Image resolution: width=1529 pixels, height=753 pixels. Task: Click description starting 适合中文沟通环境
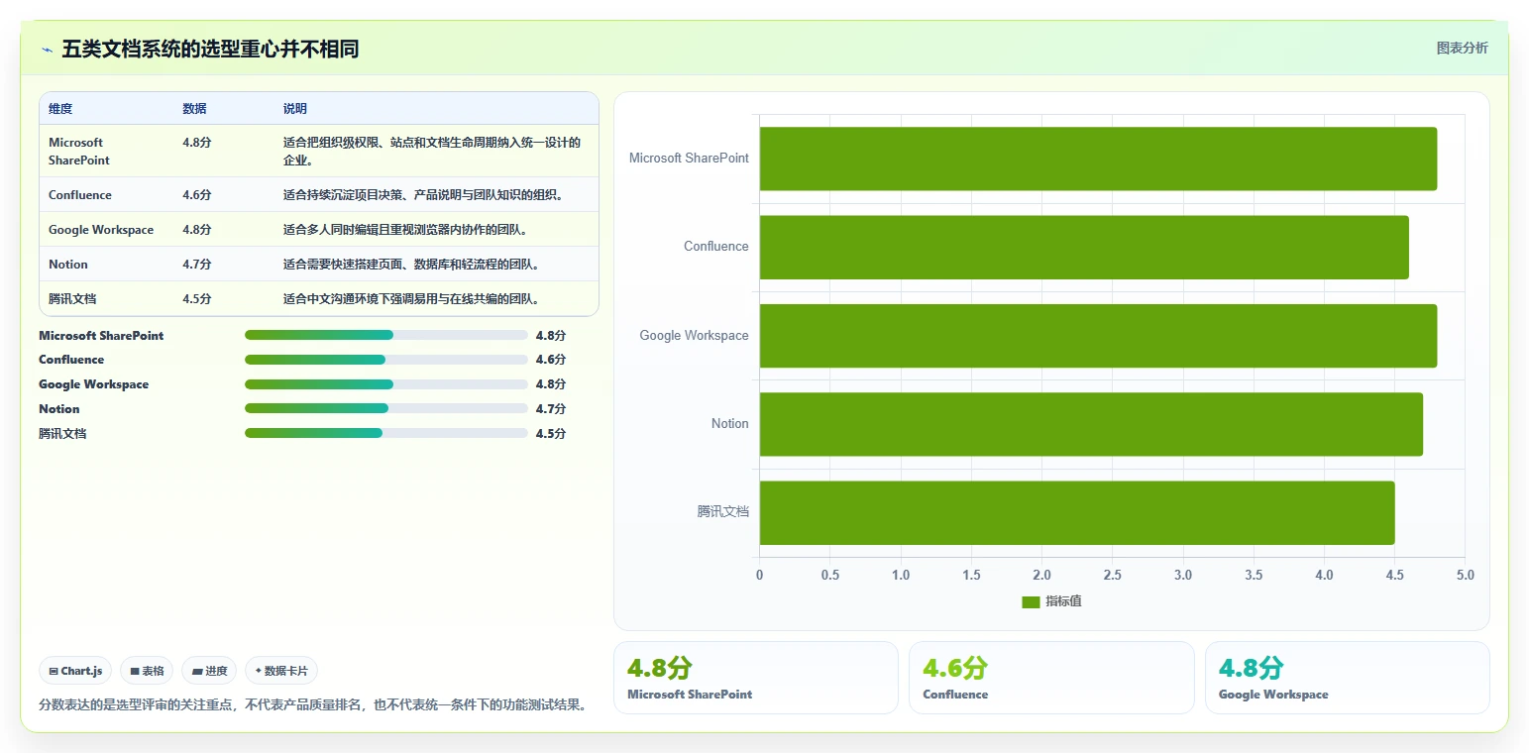[x=411, y=299]
